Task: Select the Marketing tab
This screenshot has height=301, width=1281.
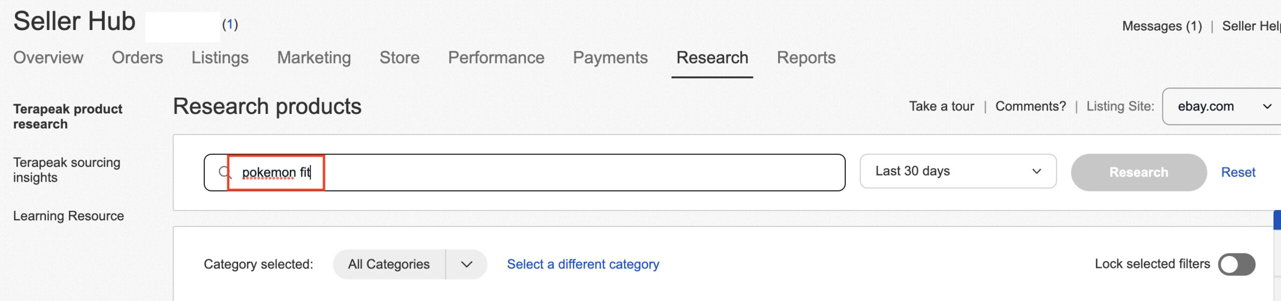Action: click(314, 58)
